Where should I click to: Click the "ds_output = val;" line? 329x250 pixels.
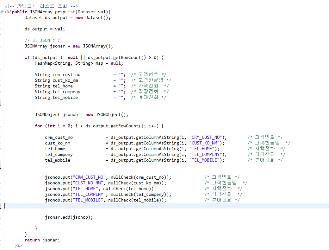tap(45, 29)
